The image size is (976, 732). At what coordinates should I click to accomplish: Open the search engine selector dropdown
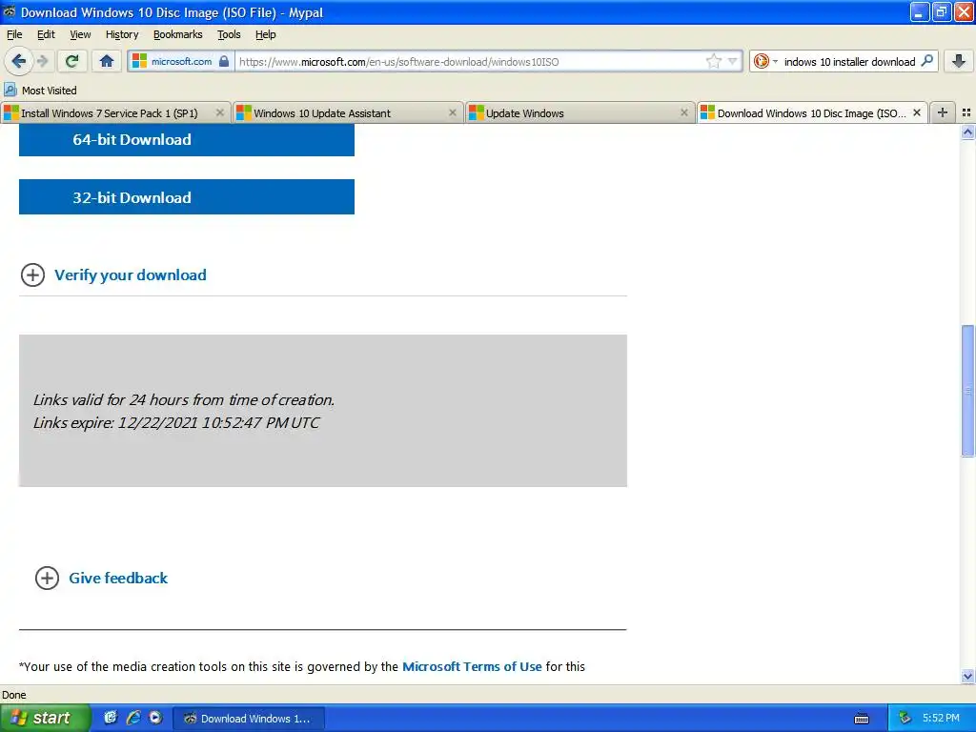point(765,61)
